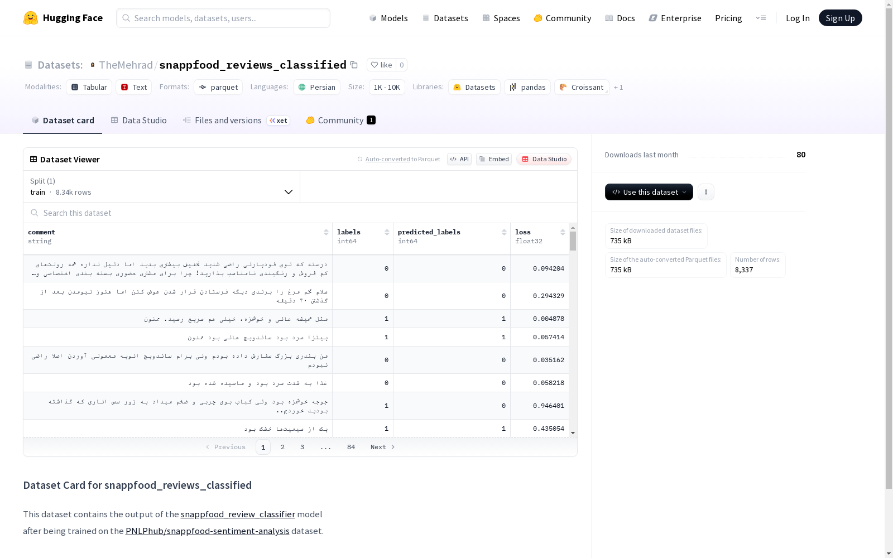Click the Tabular modality tag

point(89,87)
